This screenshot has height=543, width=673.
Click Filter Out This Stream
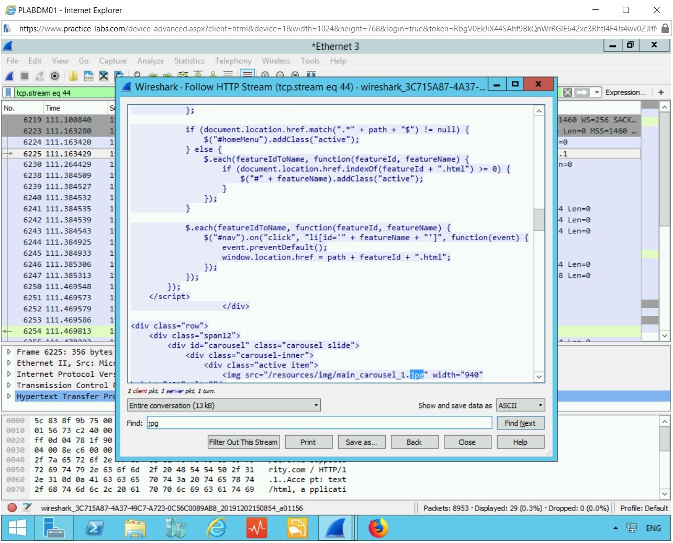[x=243, y=442]
